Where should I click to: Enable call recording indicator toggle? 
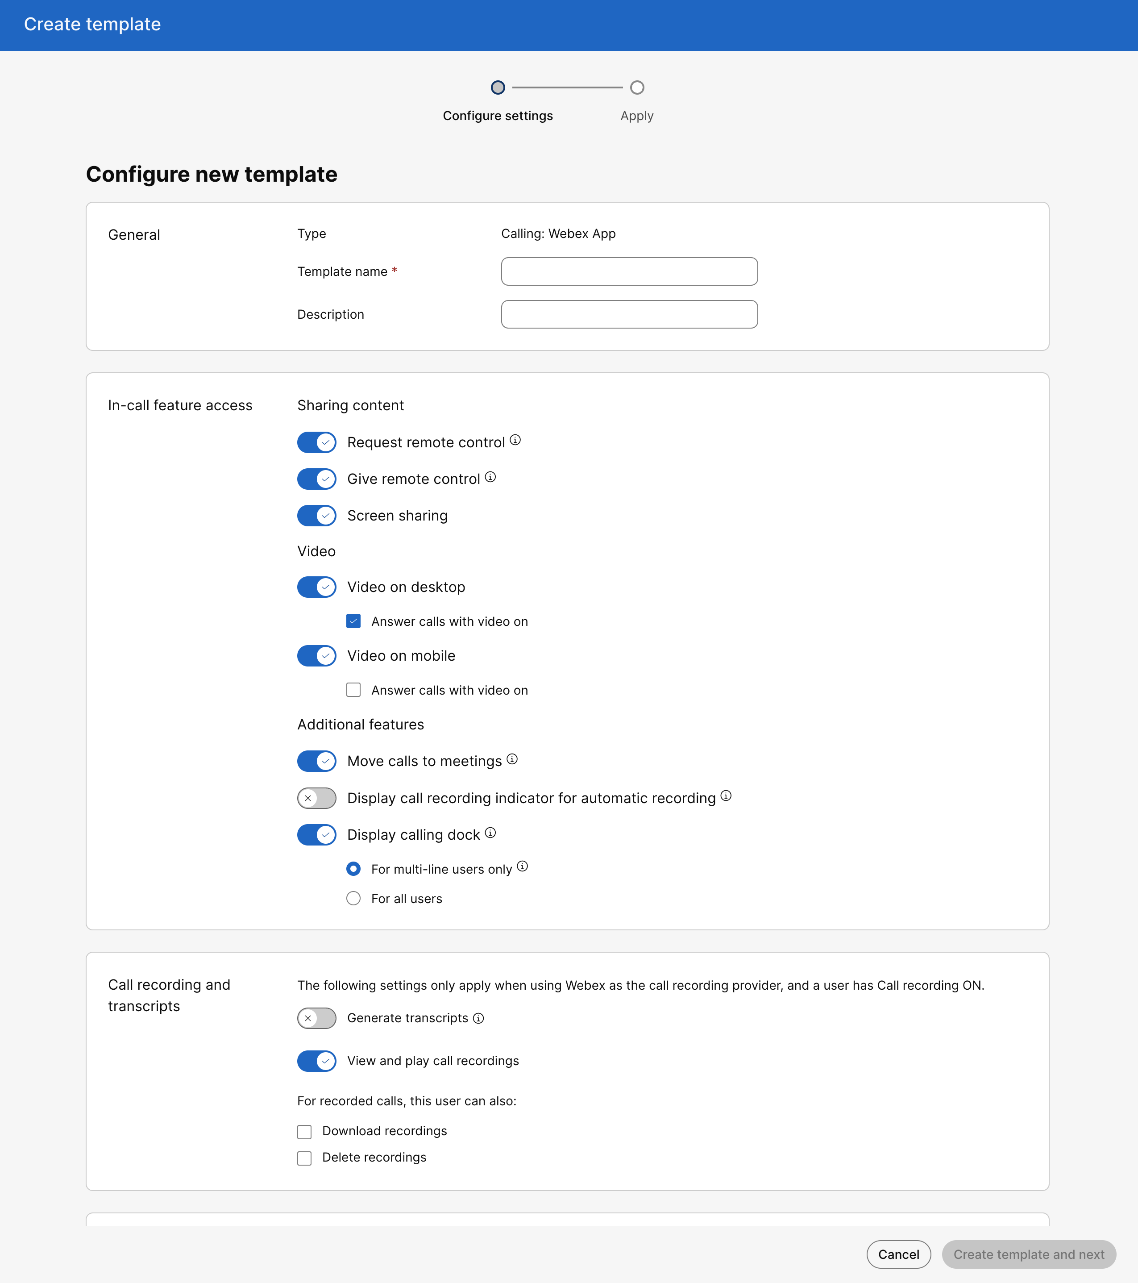317,799
